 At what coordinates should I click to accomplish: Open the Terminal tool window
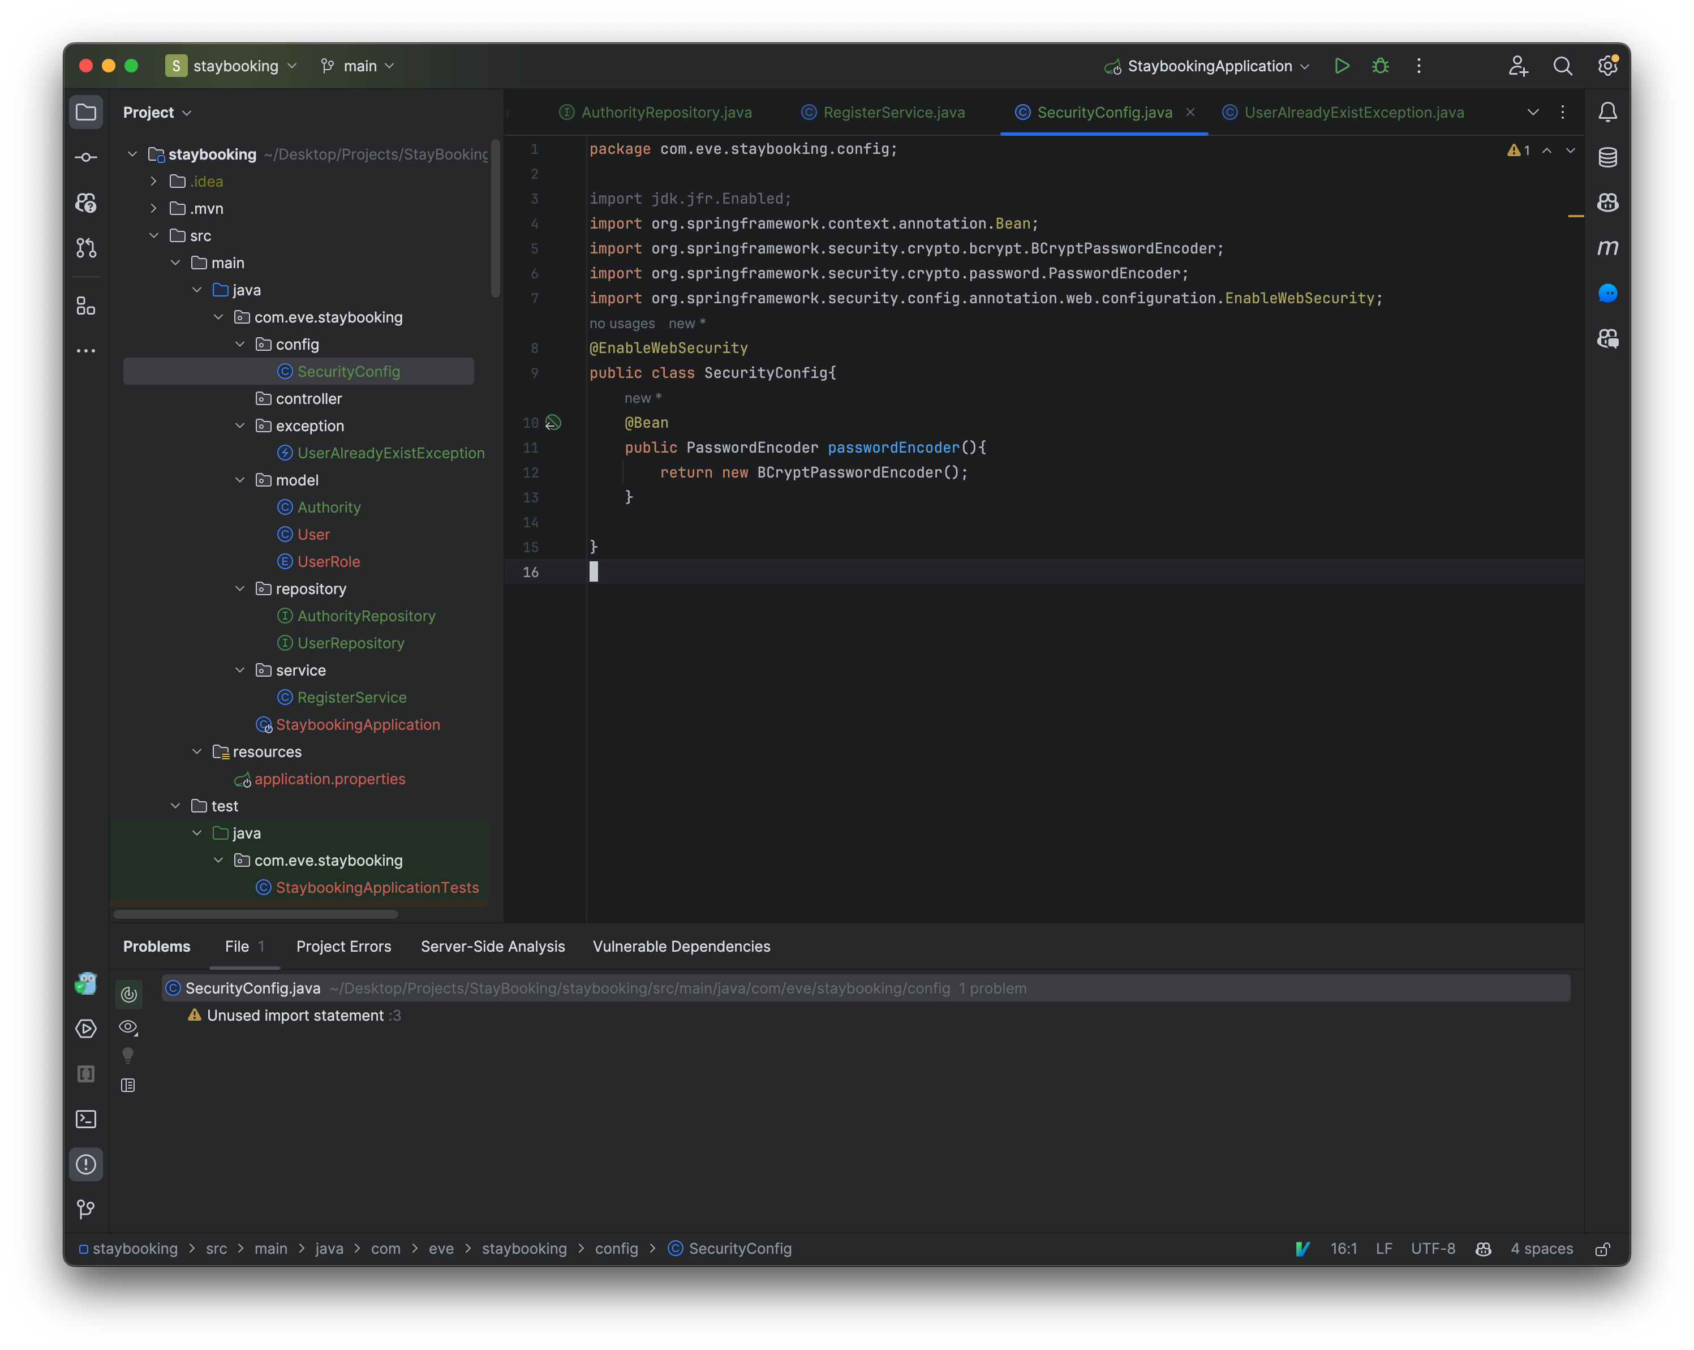(87, 1119)
